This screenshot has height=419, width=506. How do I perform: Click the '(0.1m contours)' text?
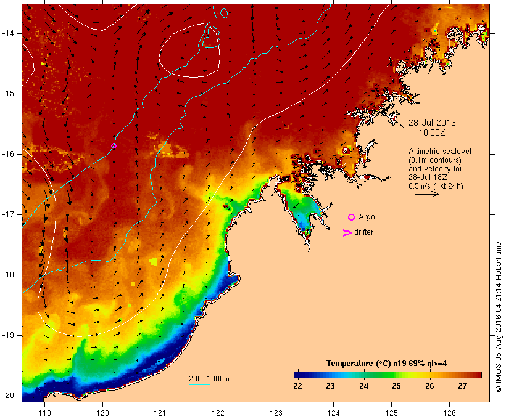tap(434, 160)
